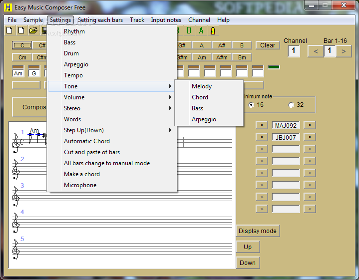The image size is (359, 280).
Task: Close the open Settings menu
Action: (60, 20)
